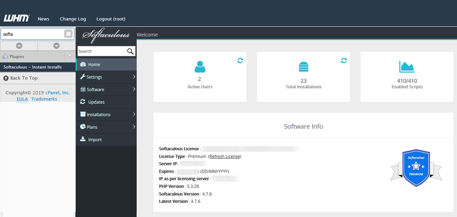Screen dimensions: 457x217
Task: Click the Updates refresh icon
Action: 83,102
